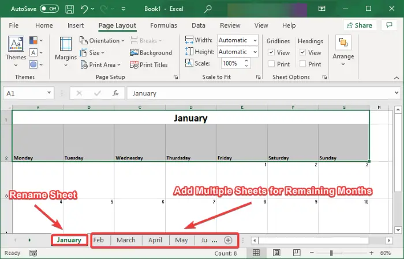Click the Save icon in title bar
The height and width of the screenshot is (259, 404).
pos(69,9)
